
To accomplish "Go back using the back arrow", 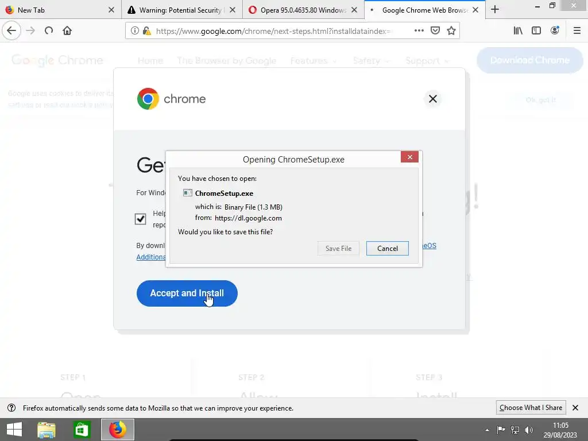I will tap(11, 30).
